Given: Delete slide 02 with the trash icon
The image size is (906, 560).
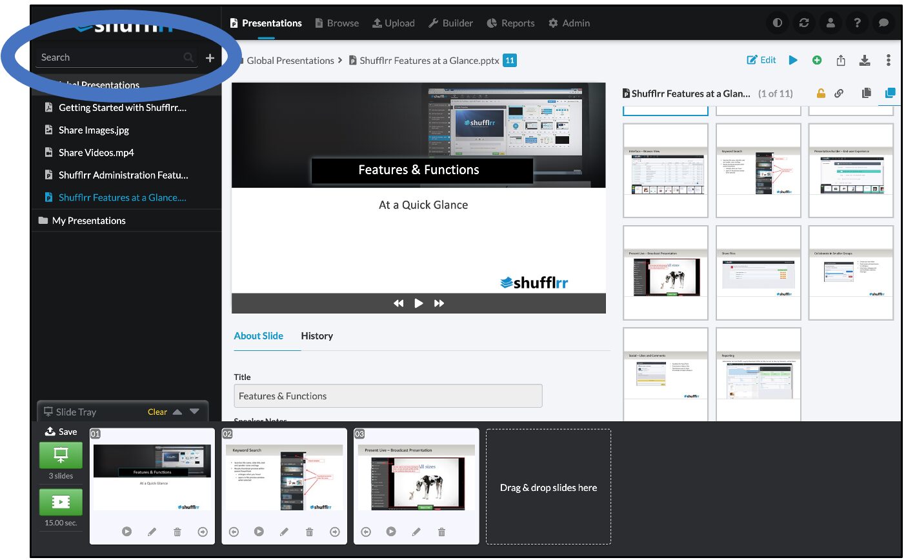Looking at the screenshot, I should pos(309,532).
